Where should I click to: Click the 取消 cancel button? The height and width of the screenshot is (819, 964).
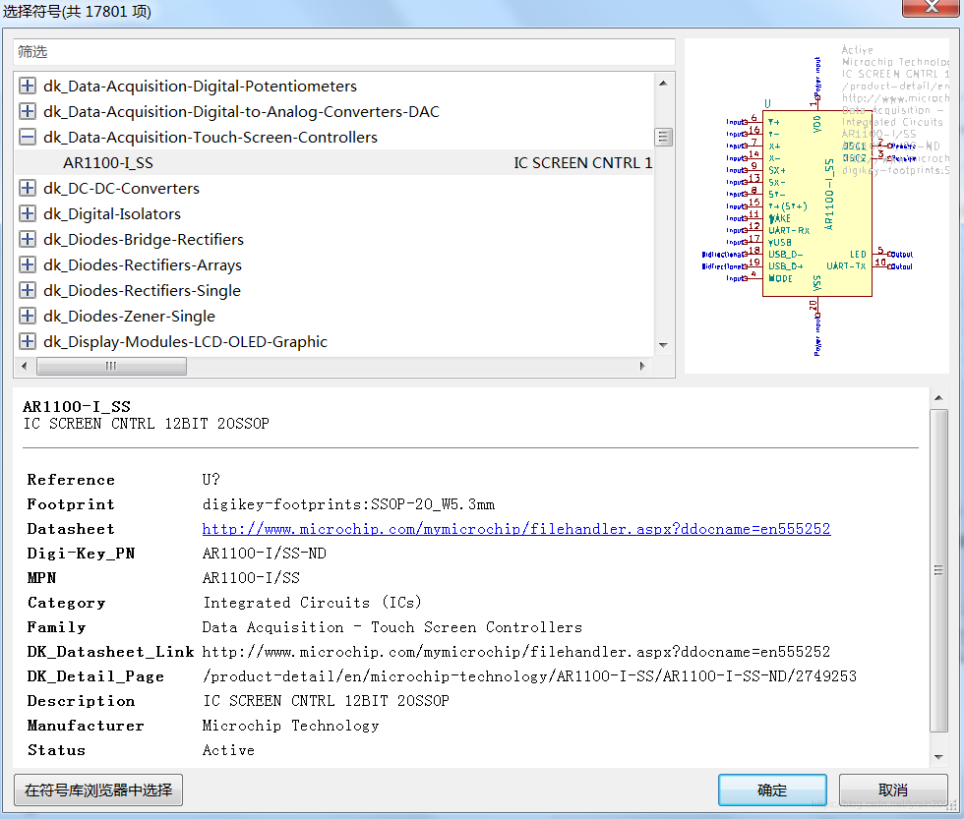[893, 790]
